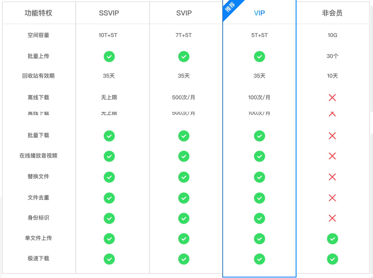
Task: Select the 非会员 column header
Action: [x=332, y=13]
